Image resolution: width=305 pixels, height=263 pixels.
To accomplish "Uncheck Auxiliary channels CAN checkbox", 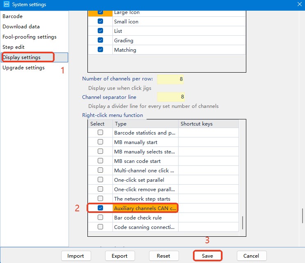I will coord(100,208).
